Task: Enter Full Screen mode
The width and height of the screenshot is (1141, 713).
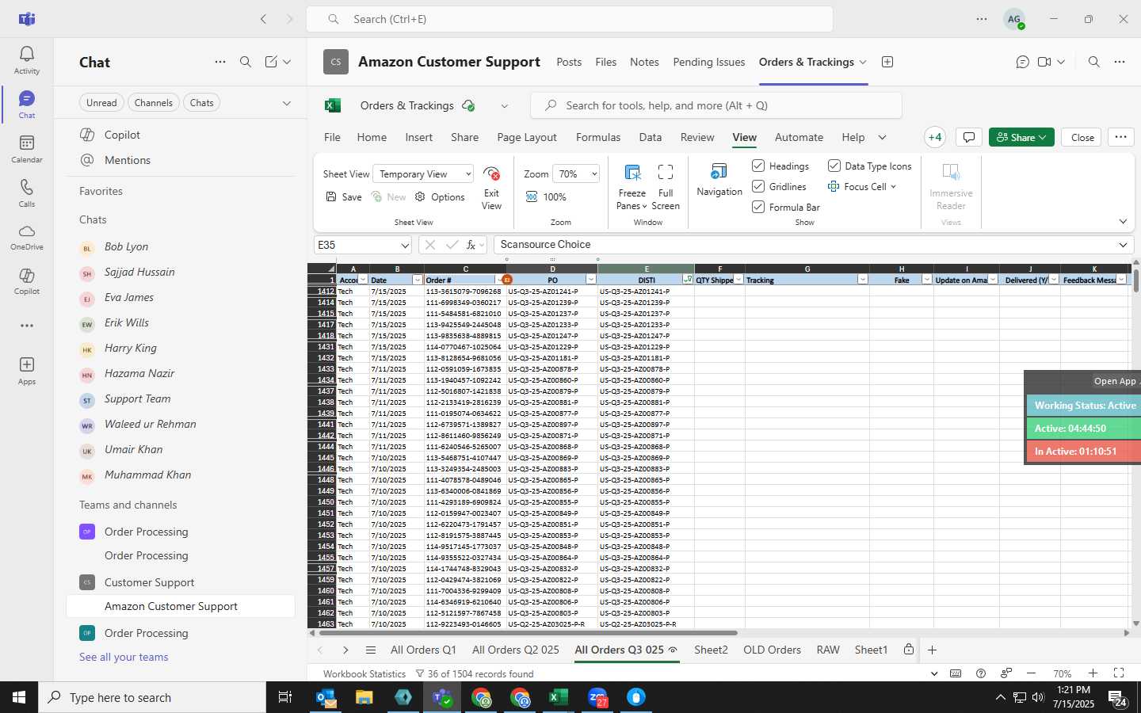Action: pos(666,187)
